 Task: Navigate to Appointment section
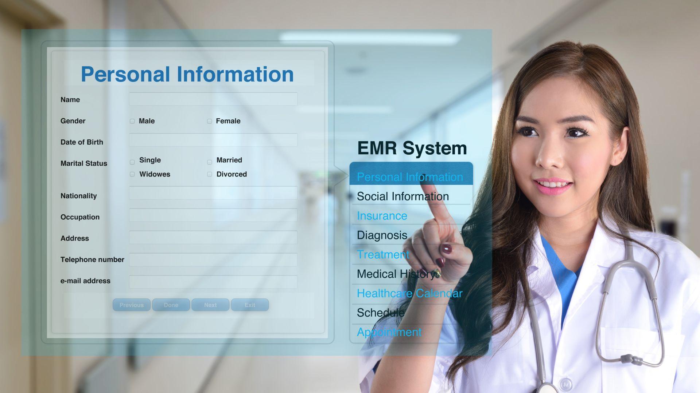[388, 332]
